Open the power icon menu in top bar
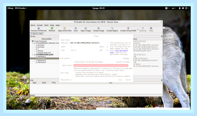 [186, 8]
